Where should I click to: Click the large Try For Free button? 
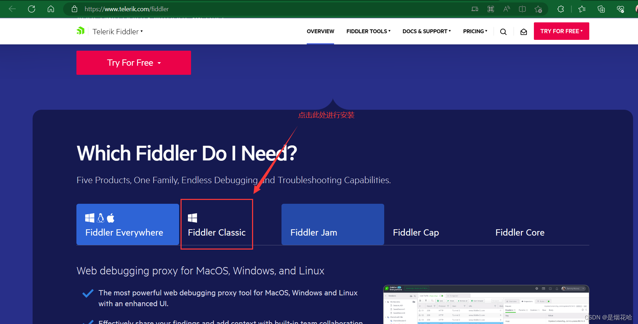click(x=134, y=63)
